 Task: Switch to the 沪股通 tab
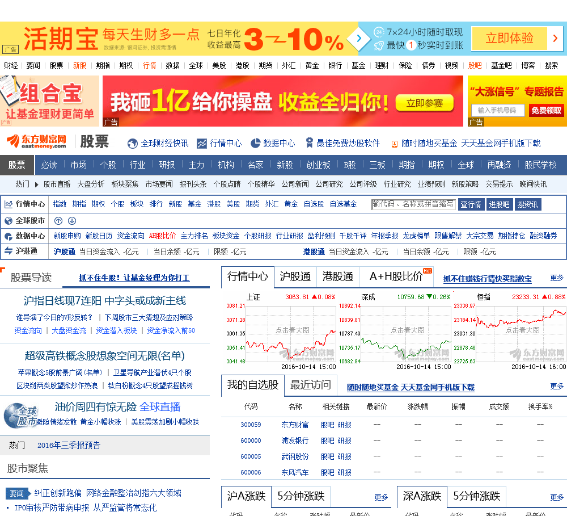tap(295, 276)
